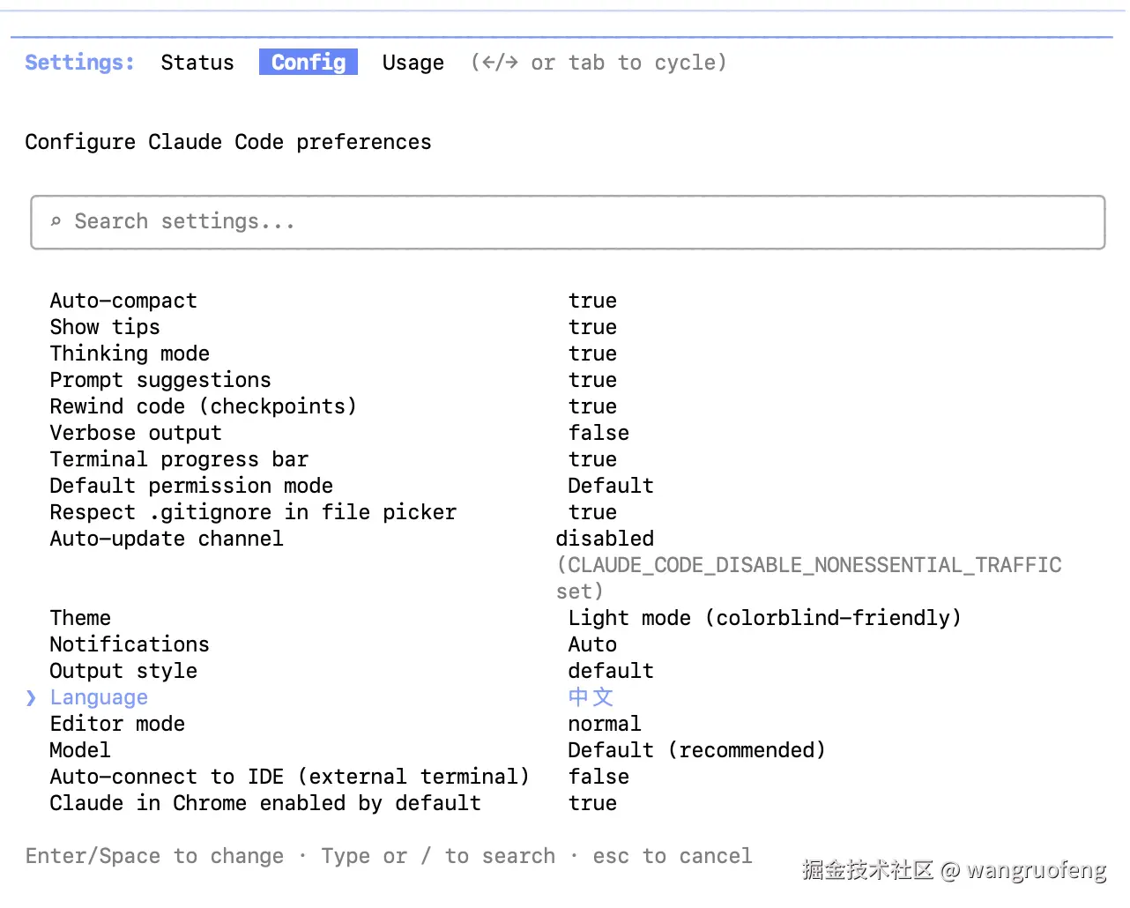The image size is (1130, 908).
Task: Open the Theme Light mode selector
Action: pos(764,618)
